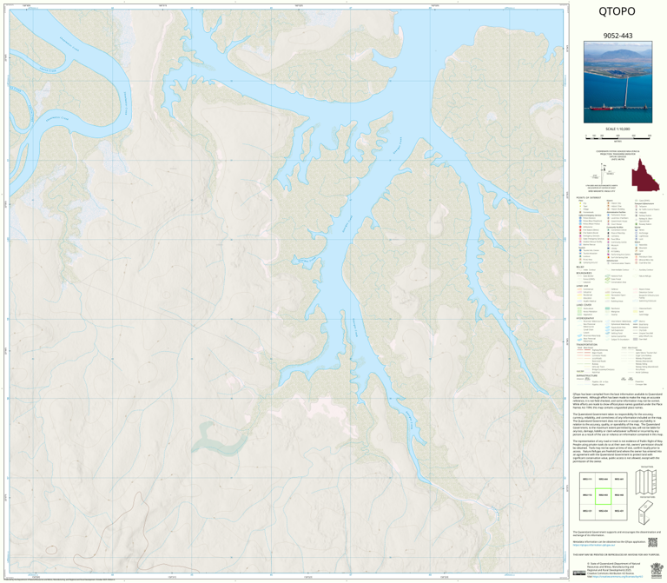
Task: Click the SCALE 1:10,000 label
Action: [617, 129]
